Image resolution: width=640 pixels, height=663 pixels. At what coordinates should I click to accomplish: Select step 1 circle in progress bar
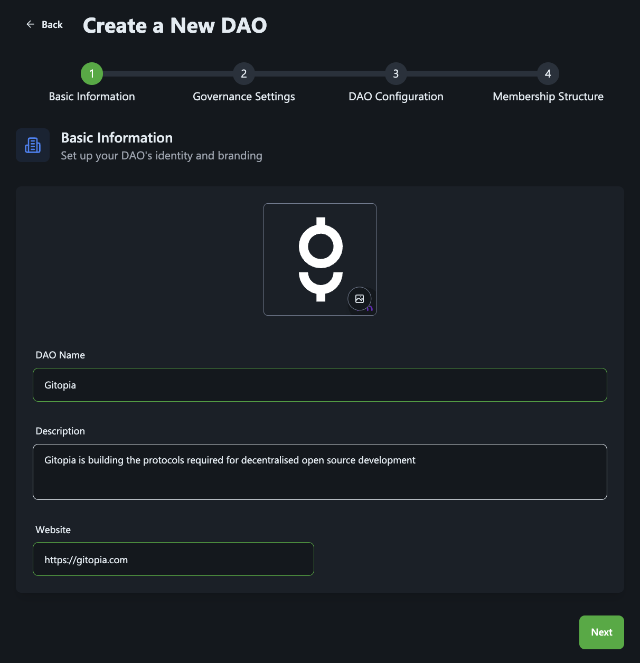pyautogui.click(x=92, y=74)
